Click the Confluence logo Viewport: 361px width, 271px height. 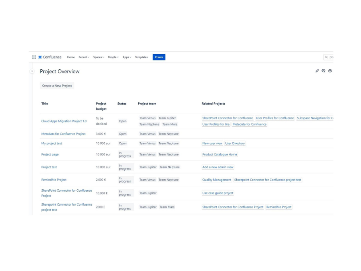point(50,57)
